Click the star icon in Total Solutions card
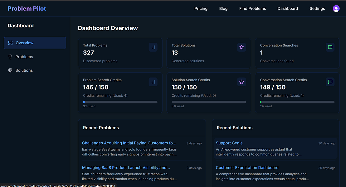The image size is (346, 187). tap(241, 47)
